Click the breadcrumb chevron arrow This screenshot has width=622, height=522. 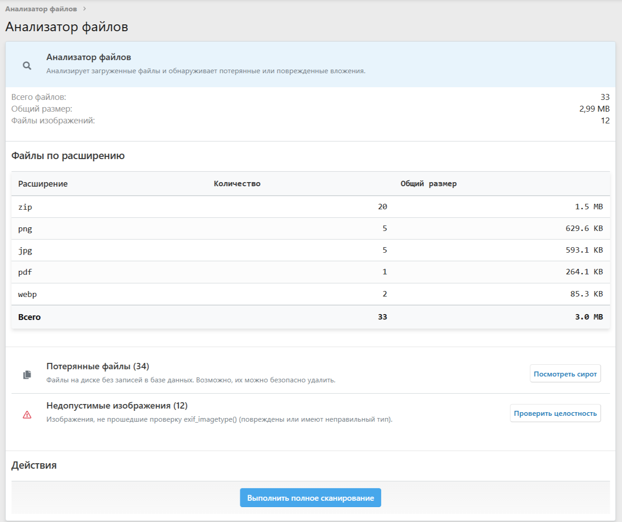85,9
